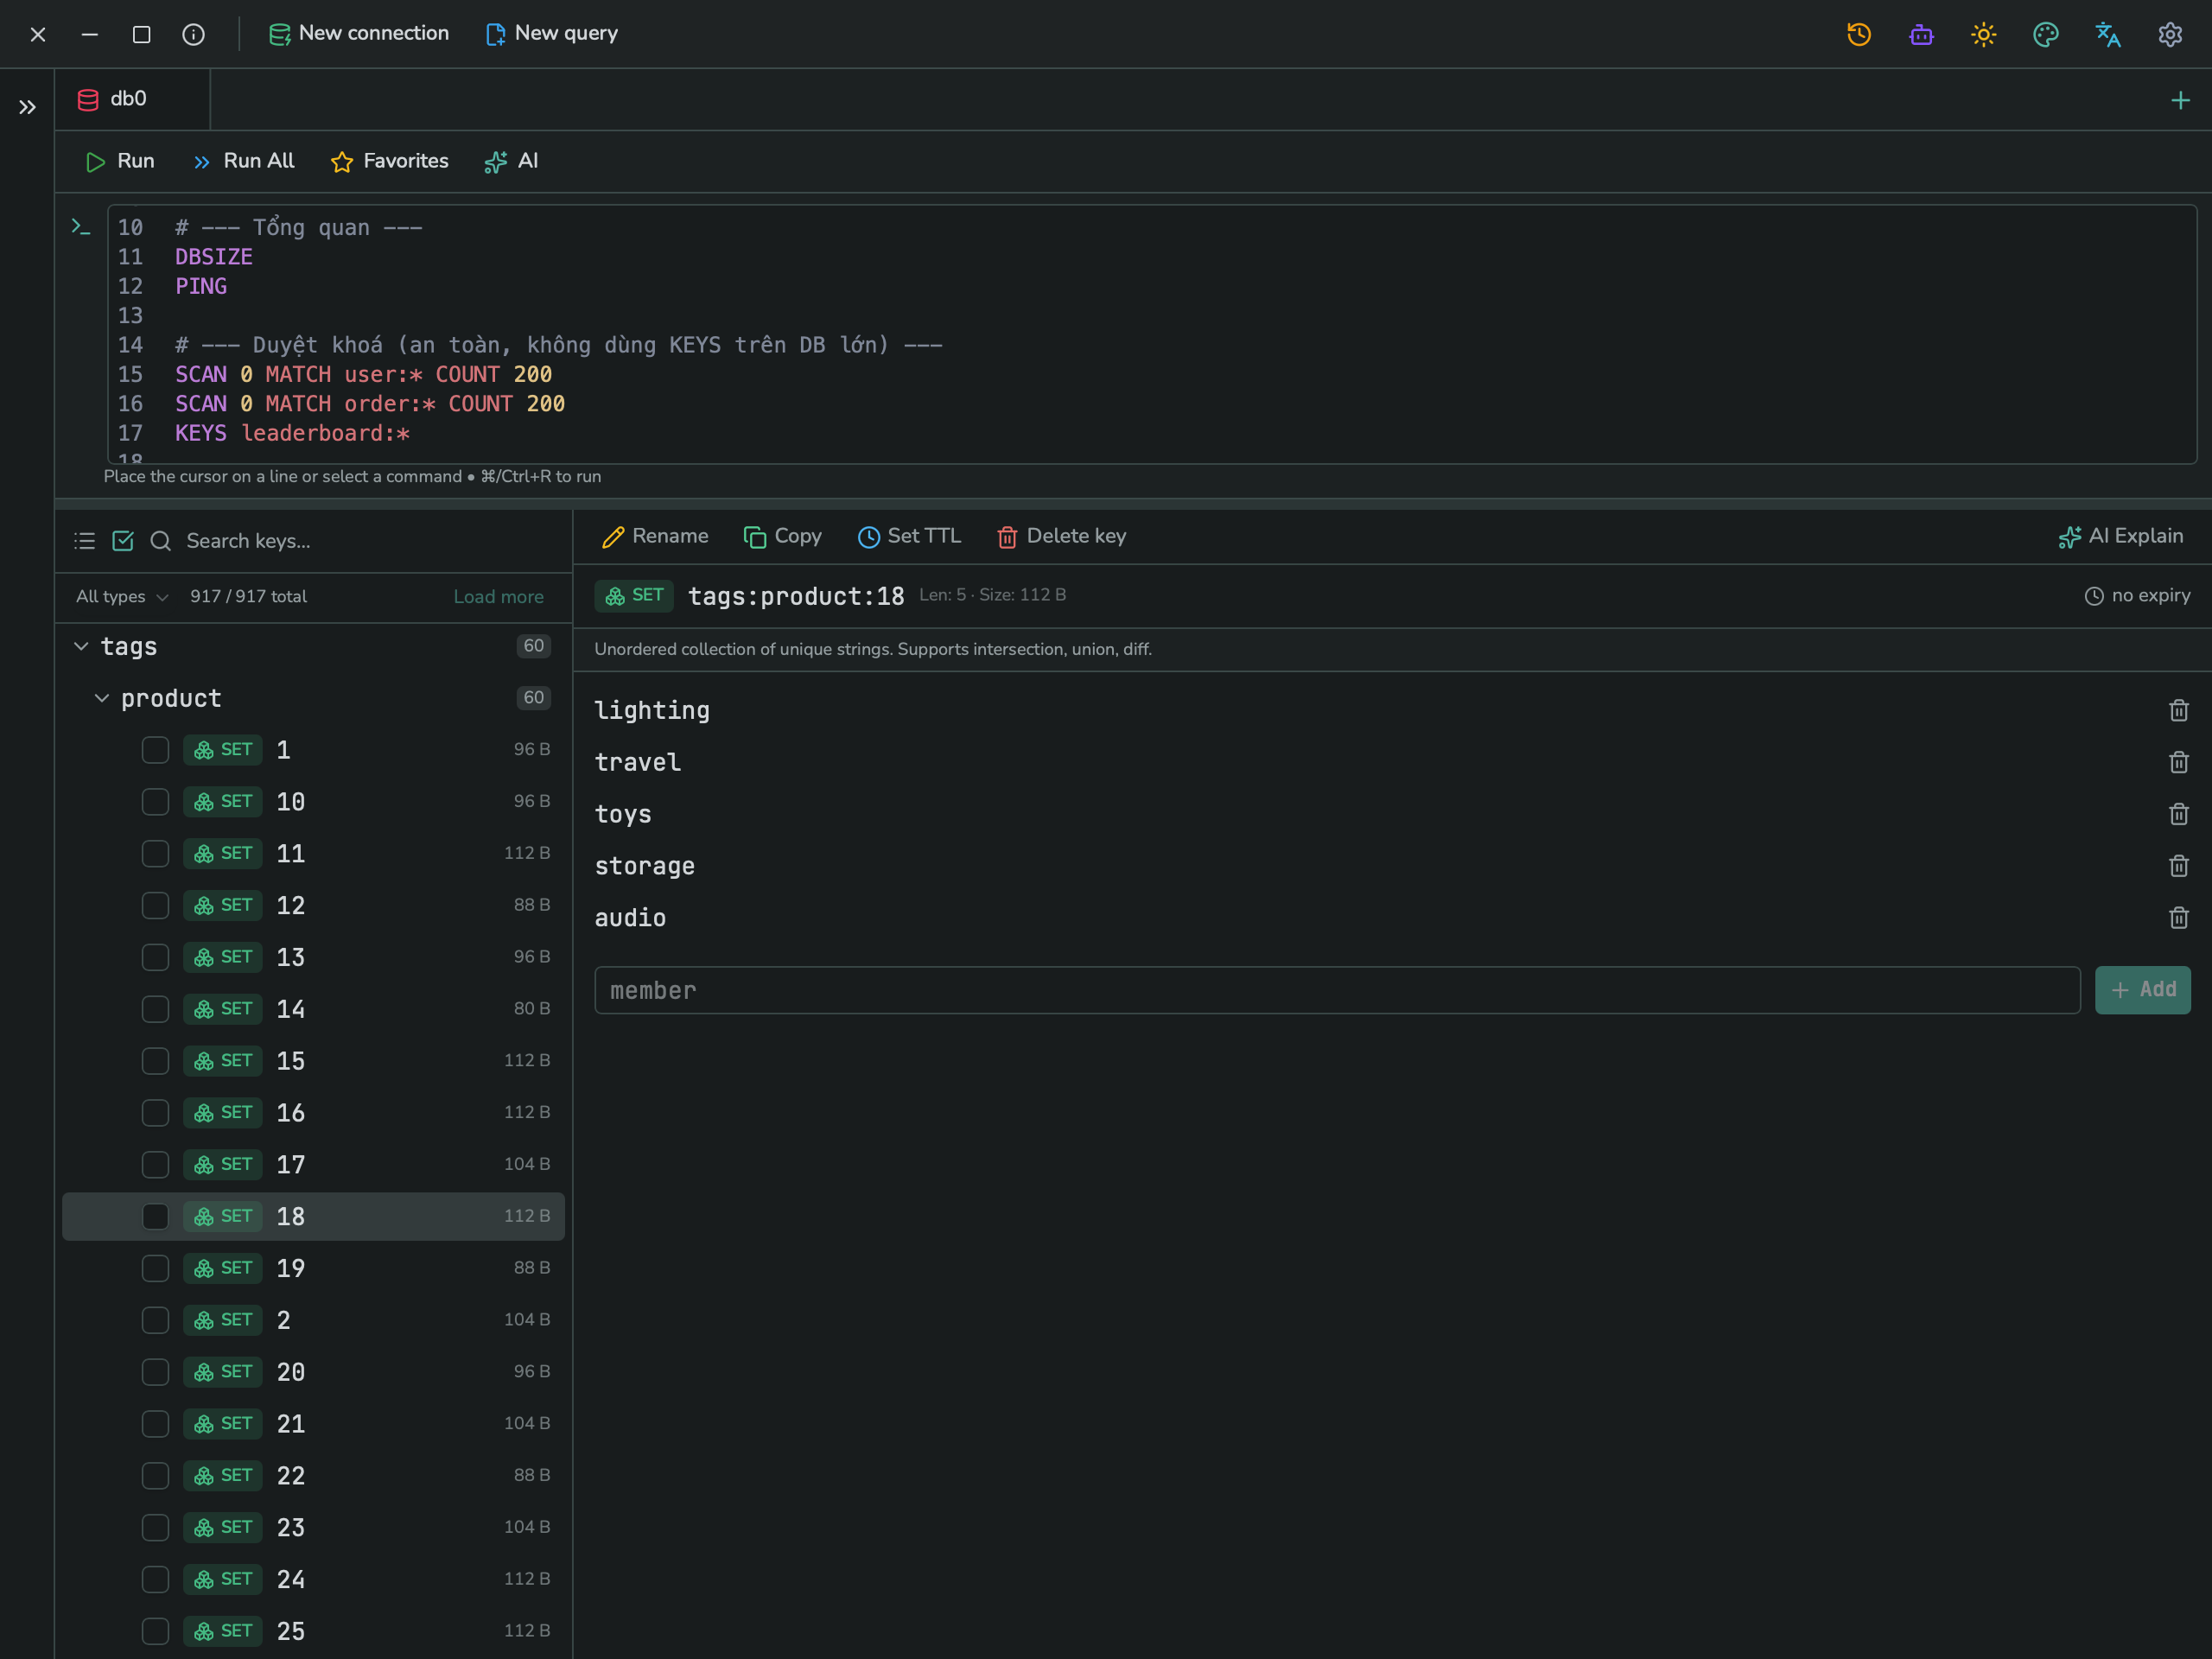2212x1659 pixels.
Task: Run the current command
Action: pos(120,161)
